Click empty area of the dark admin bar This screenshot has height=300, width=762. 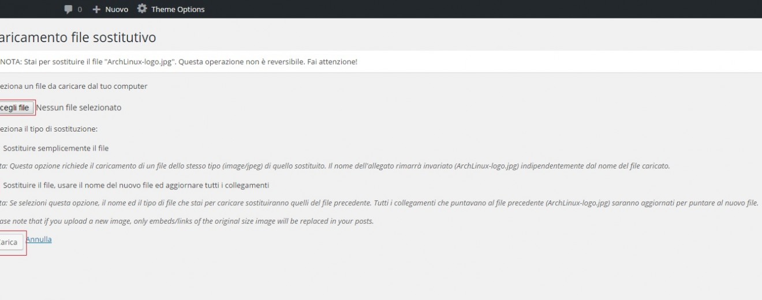[x=462, y=9]
